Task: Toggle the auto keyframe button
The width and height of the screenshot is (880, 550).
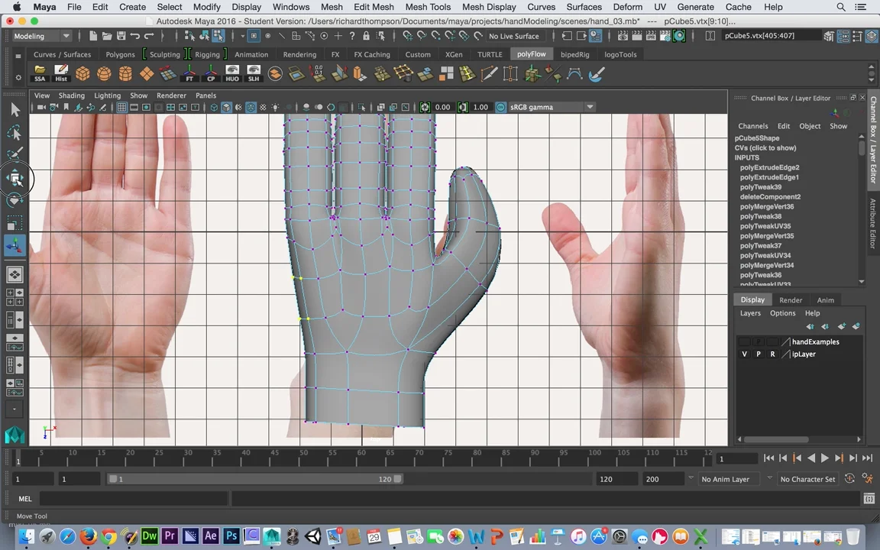Action: (849, 479)
